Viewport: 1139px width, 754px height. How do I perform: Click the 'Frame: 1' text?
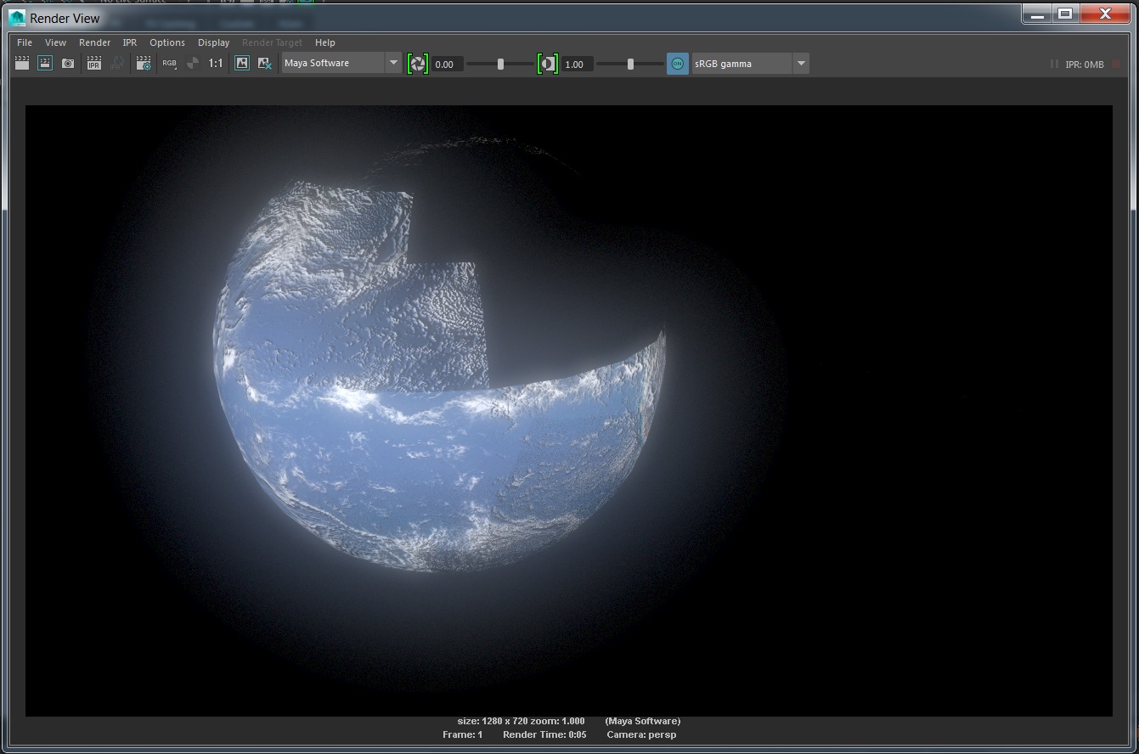(x=462, y=734)
